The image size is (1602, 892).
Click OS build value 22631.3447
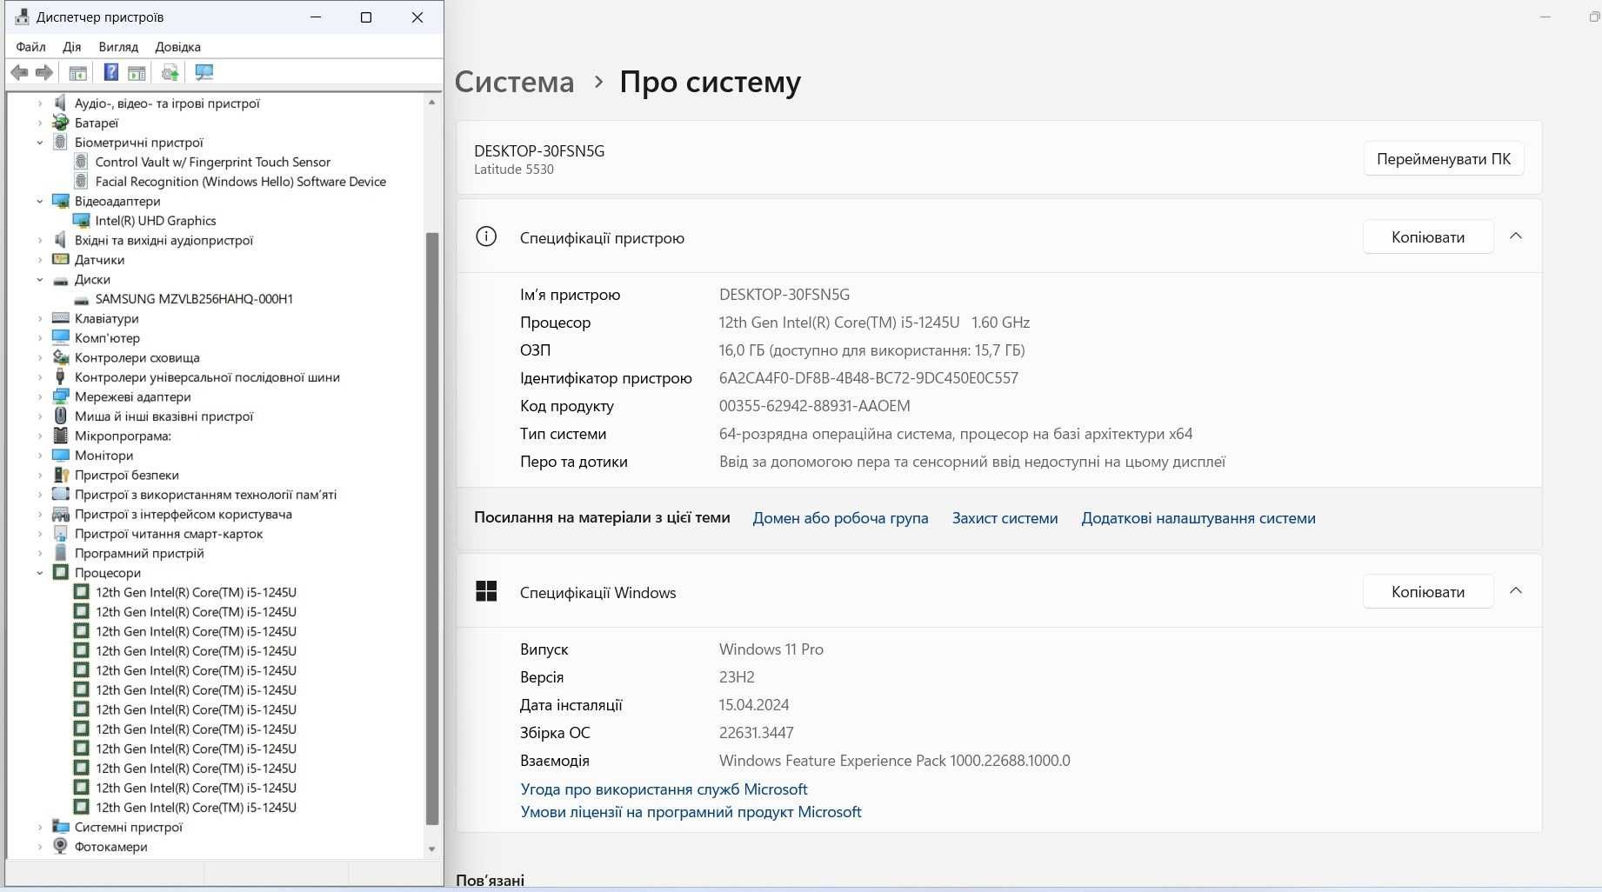756,733
